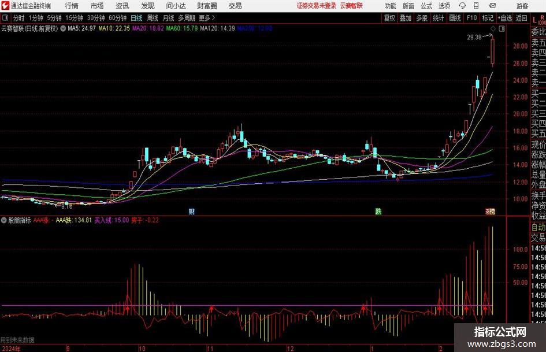Click the 涨榜 marker at chart bottom
This screenshot has height=352, width=546.
pyautogui.click(x=491, y=211)
